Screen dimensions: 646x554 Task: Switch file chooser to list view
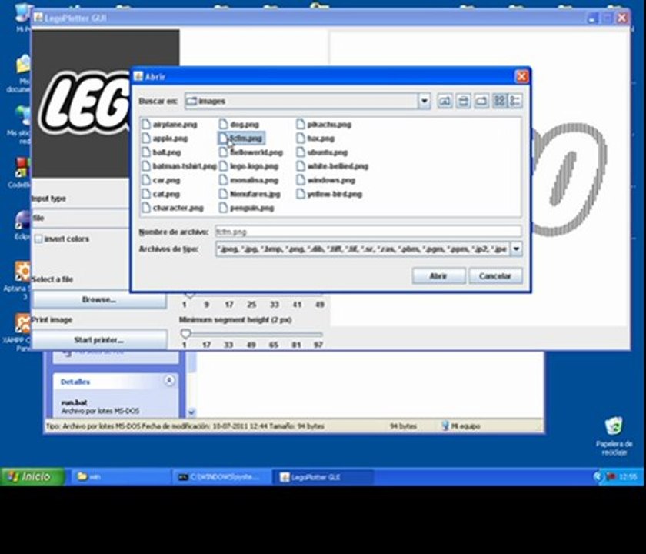click(500, 101)
